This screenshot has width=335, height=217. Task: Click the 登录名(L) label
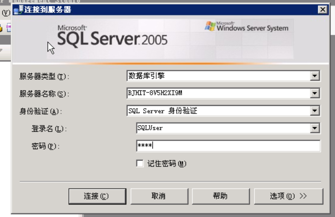(x=49, y=129)
